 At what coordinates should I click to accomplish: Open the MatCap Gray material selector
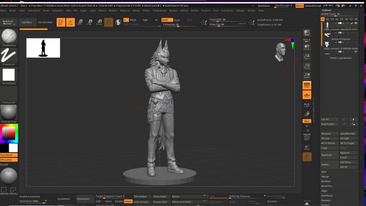click(9, 114)
